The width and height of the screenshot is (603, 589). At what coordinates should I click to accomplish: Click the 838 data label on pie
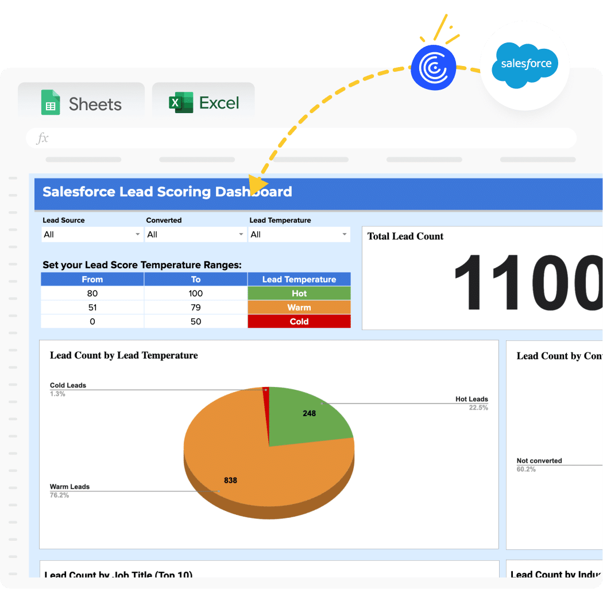click(230, 480)
